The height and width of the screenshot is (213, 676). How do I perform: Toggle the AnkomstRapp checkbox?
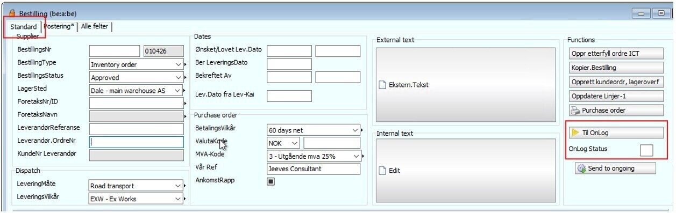[271, 181]
